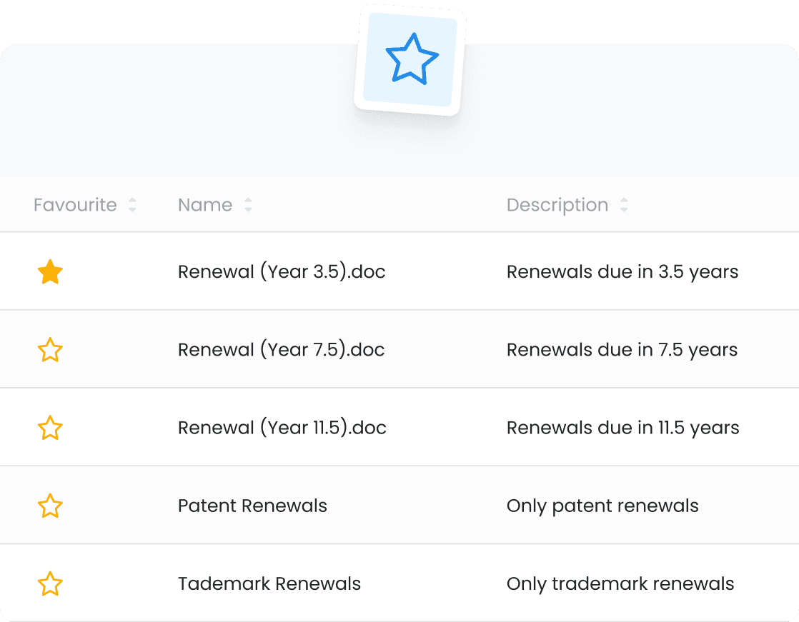Sort by Favourite column arrows
This screenshot has height=622, width=799.
pos(132,205)
